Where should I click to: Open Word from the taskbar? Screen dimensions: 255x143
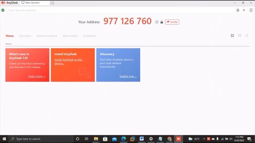[x=142, y=139]
